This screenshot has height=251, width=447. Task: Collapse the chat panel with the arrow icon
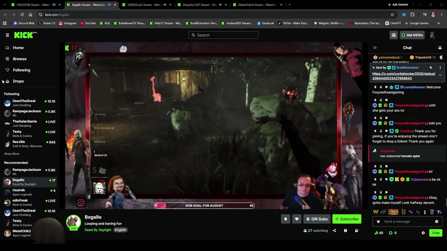pyautogui.click(x=375, y=48)
